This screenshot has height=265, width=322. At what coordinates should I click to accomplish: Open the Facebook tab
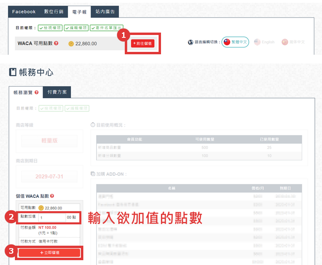[x=24, y=12]
